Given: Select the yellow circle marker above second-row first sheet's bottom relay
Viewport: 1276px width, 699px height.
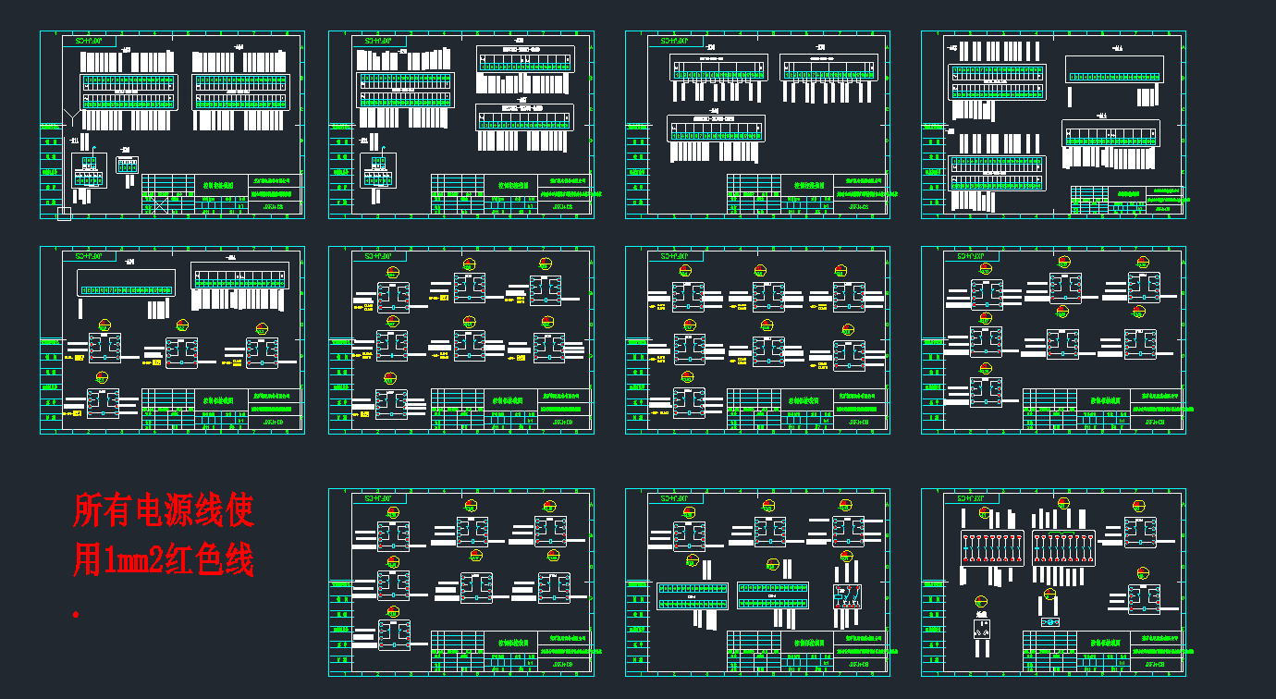Looking at the screenshot, I should click(103, 377).
